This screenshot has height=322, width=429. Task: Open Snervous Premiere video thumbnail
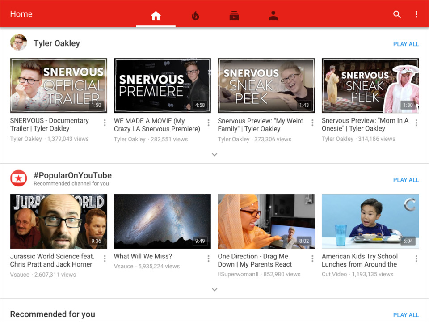coord(162,85)
